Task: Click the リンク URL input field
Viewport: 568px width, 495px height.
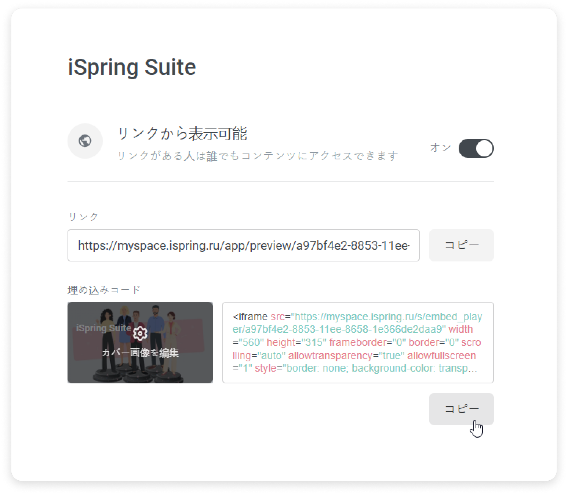Action: click(243, 245)
